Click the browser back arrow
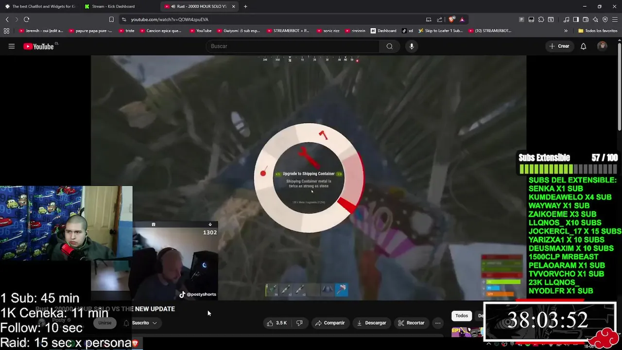The image size is (622, 350). (x=7, y=19)
